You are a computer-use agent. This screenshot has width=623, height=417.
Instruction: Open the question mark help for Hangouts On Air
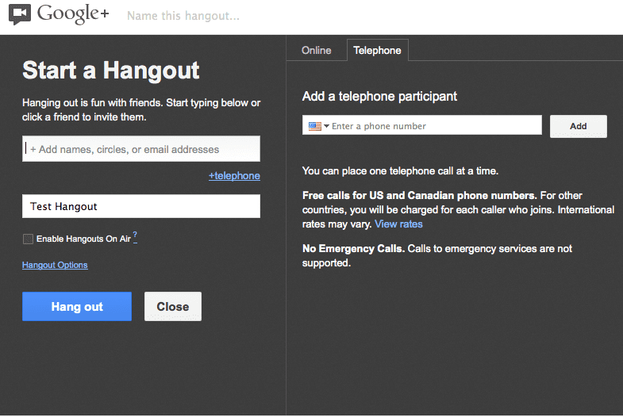tap(135, 235)
